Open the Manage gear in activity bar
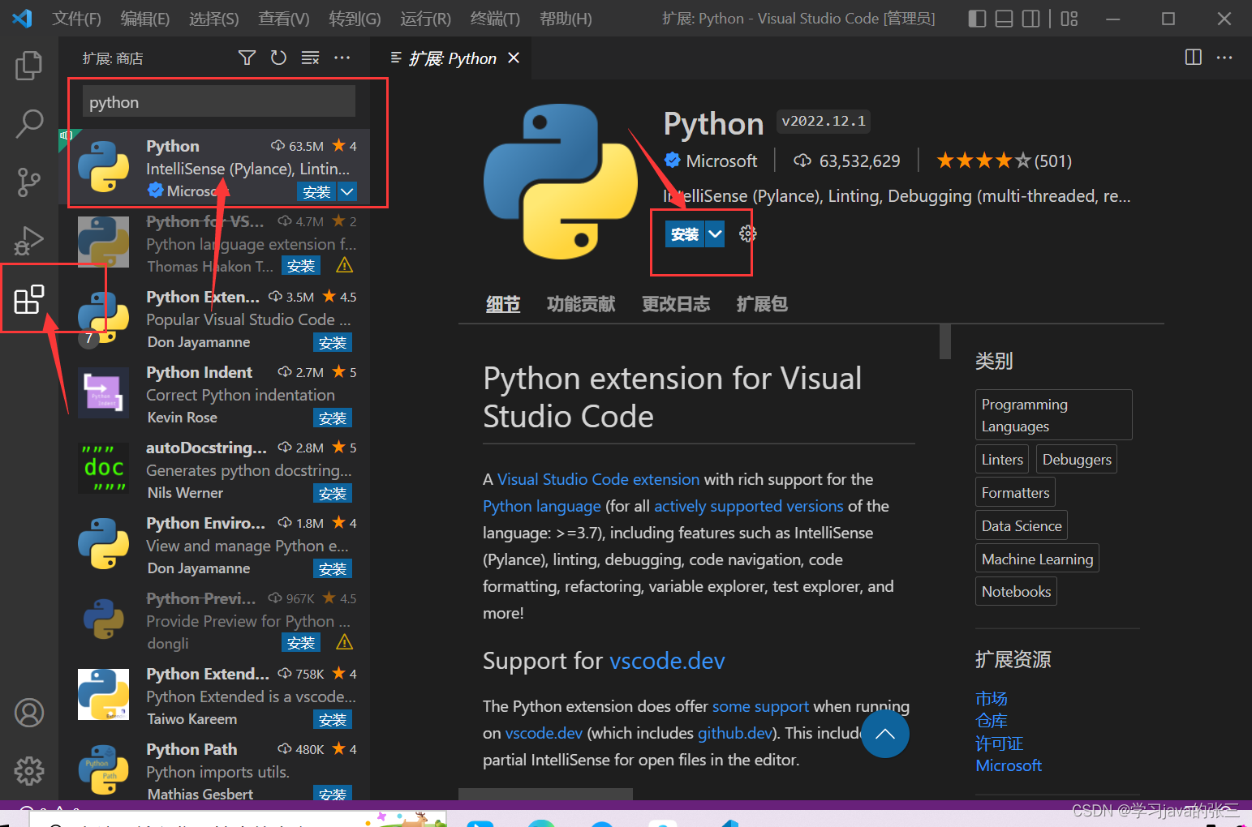Viewport: 1252px width, 827px height. 29,771
